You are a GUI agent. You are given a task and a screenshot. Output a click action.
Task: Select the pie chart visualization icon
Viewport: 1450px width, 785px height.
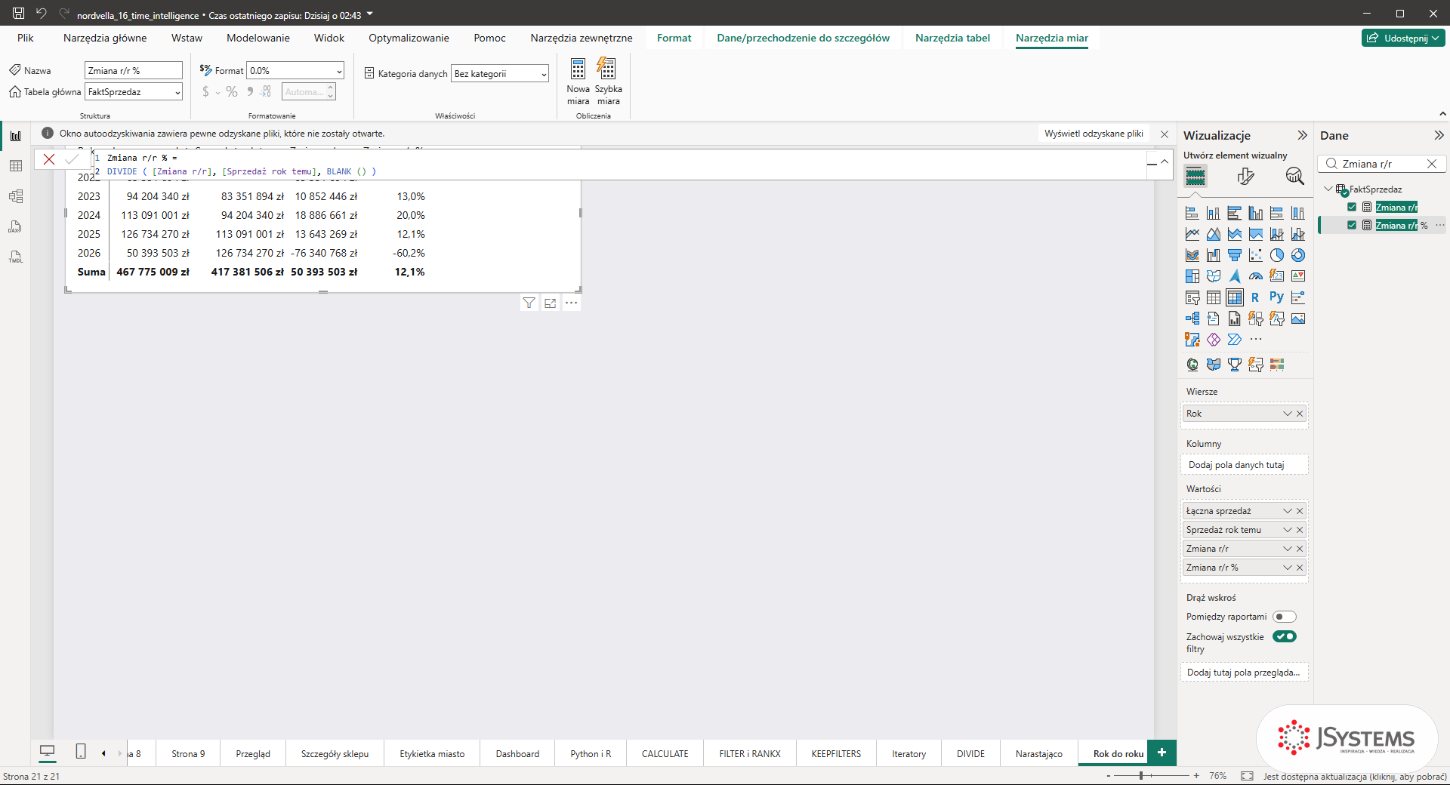[x=1276, y=255]
